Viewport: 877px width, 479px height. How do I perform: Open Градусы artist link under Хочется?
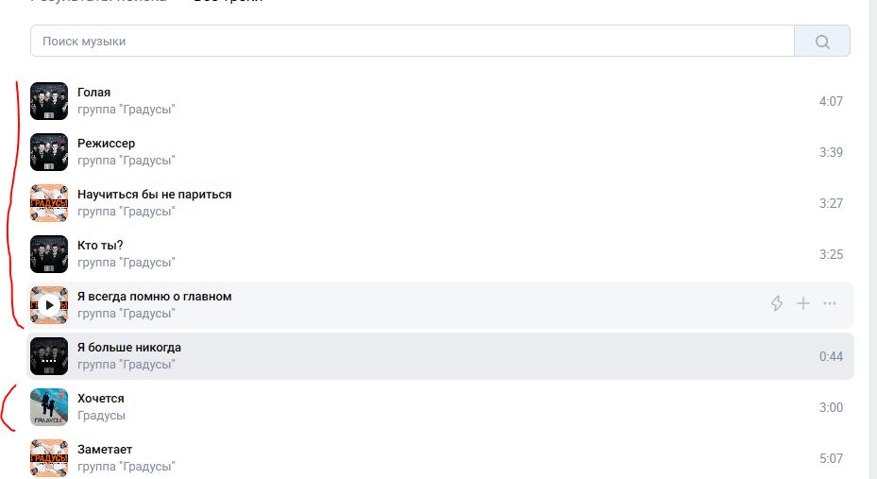(x=101, y=415)
